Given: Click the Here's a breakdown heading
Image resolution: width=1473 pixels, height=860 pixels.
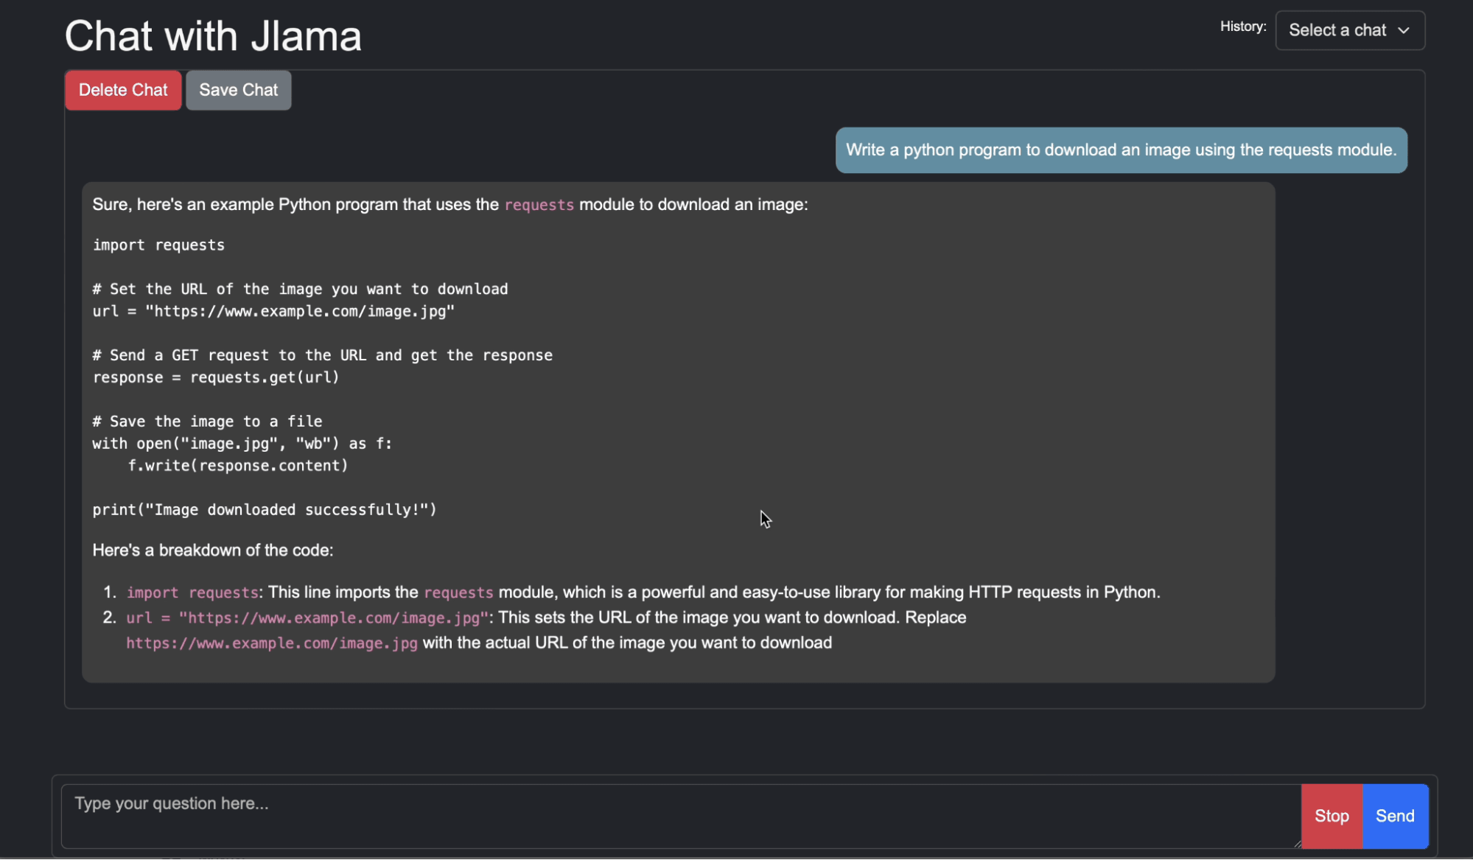Looking at the screenshot, I should pos(212,550).
